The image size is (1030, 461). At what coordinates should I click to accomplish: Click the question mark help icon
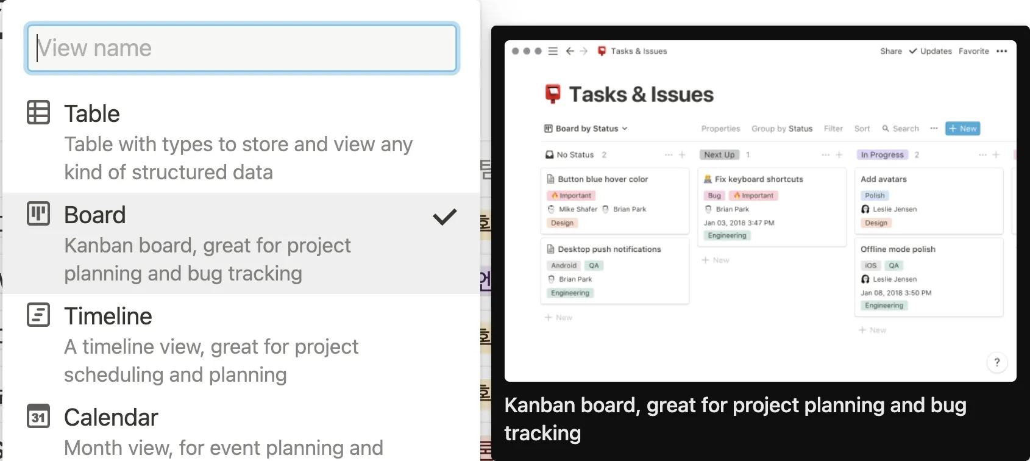pyautogui.click(x=996, y=362)
